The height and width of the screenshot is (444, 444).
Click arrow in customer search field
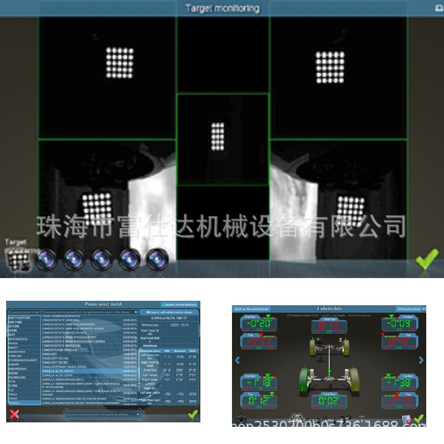click(138, 414)
